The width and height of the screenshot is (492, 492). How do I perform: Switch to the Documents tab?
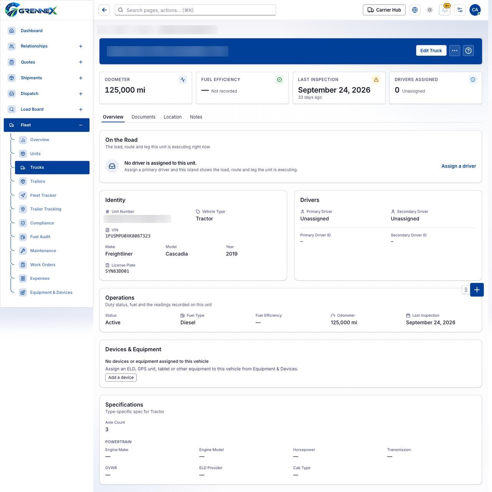[x=143, y=117]
